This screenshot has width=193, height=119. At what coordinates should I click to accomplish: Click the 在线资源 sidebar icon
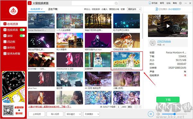tap(5, 24)
